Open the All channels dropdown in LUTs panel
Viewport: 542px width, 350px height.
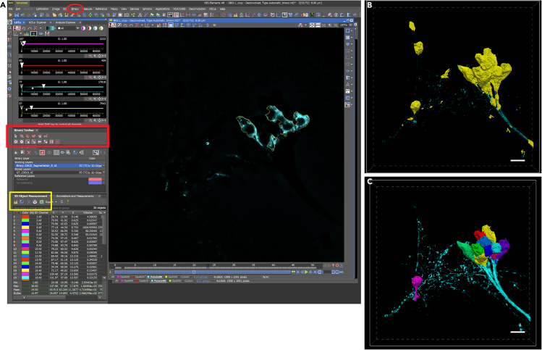68,28
